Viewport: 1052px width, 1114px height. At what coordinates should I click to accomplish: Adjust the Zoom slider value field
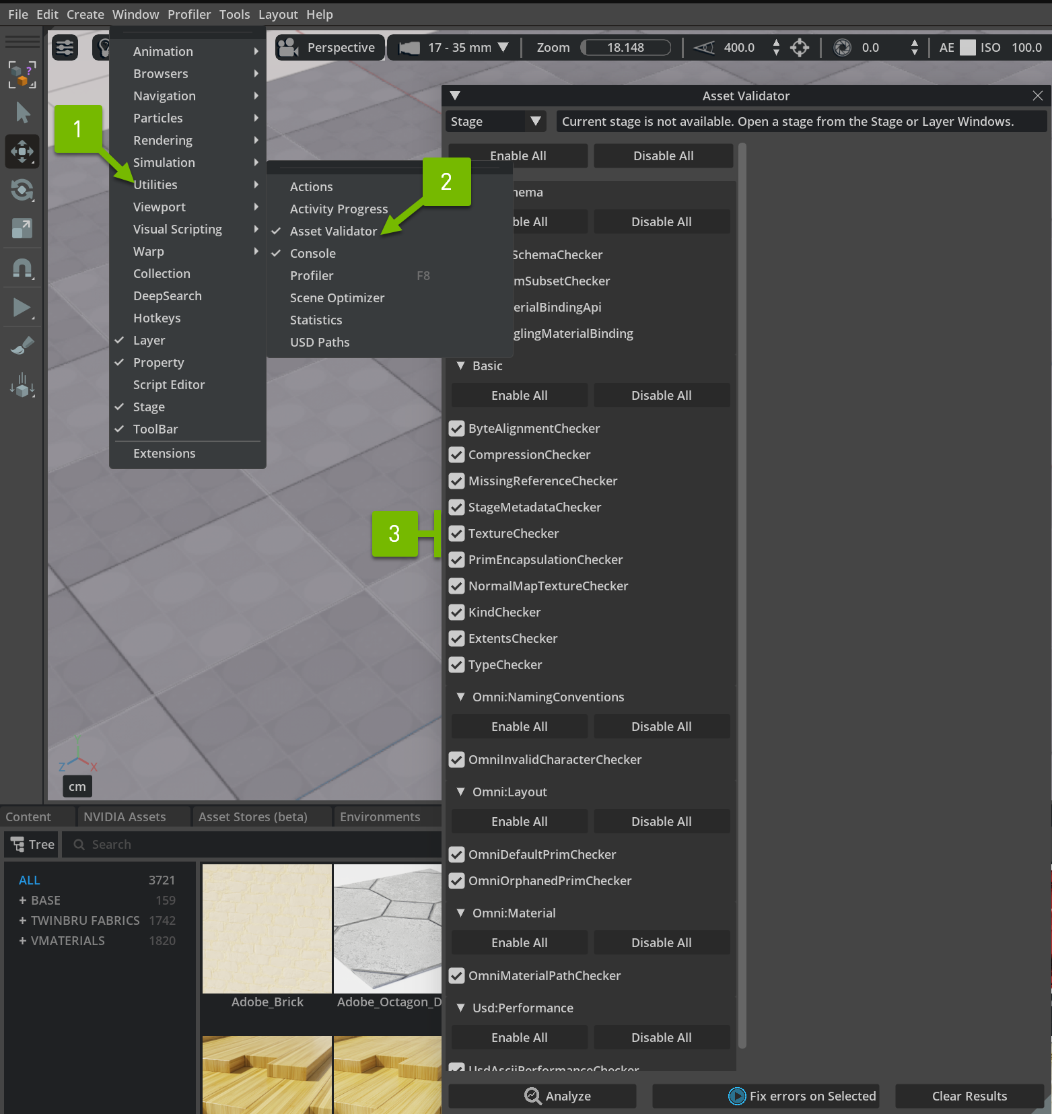click(x=625, y=48)
